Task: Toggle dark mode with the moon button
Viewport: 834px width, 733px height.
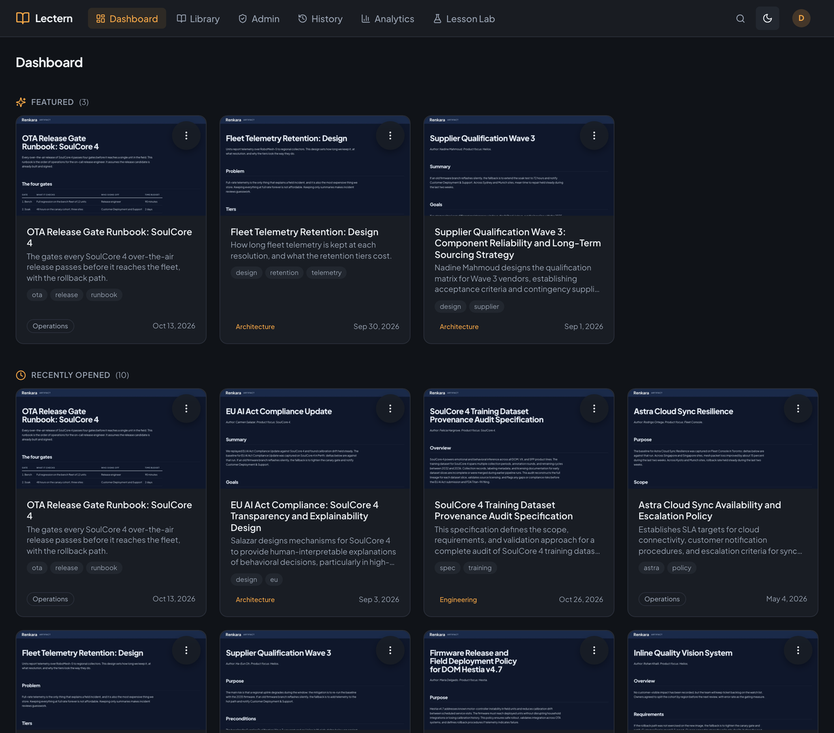Action: 768,19
